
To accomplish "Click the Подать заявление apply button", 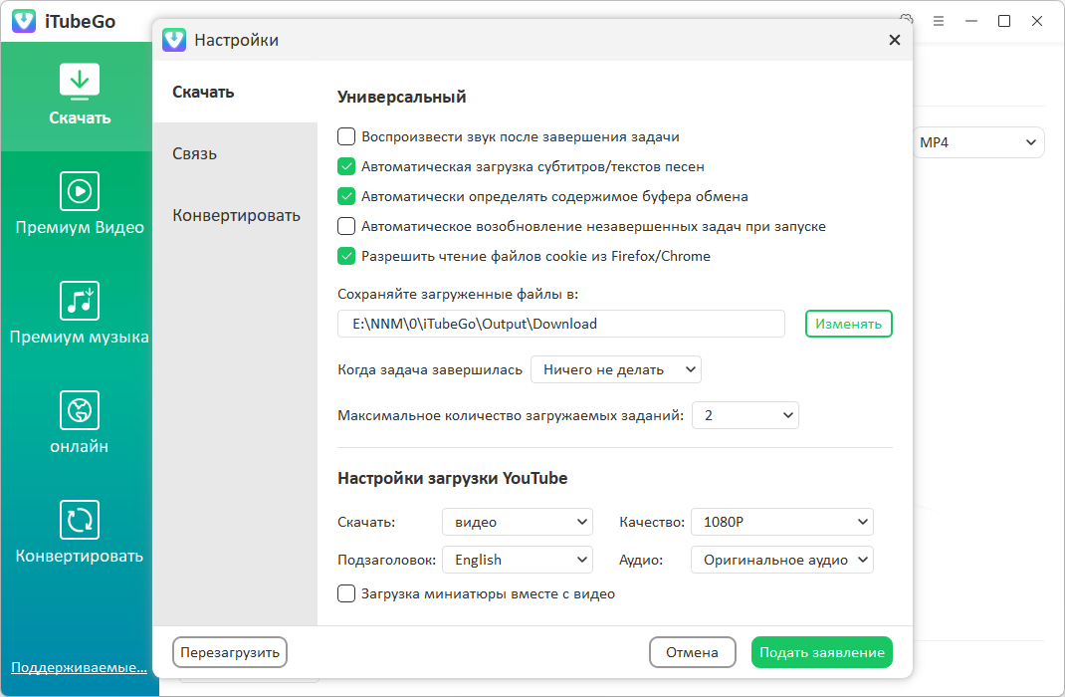I will pyautogui.click(x=822, y=652).
